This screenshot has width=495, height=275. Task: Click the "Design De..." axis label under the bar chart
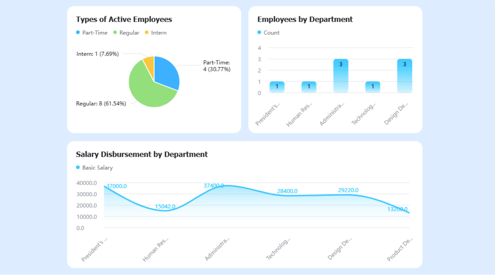[396, 114]
